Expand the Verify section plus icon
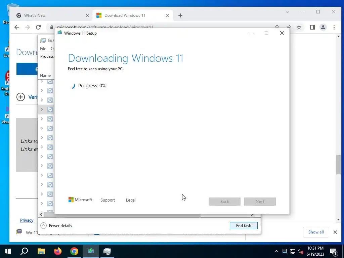 [20, 97]
